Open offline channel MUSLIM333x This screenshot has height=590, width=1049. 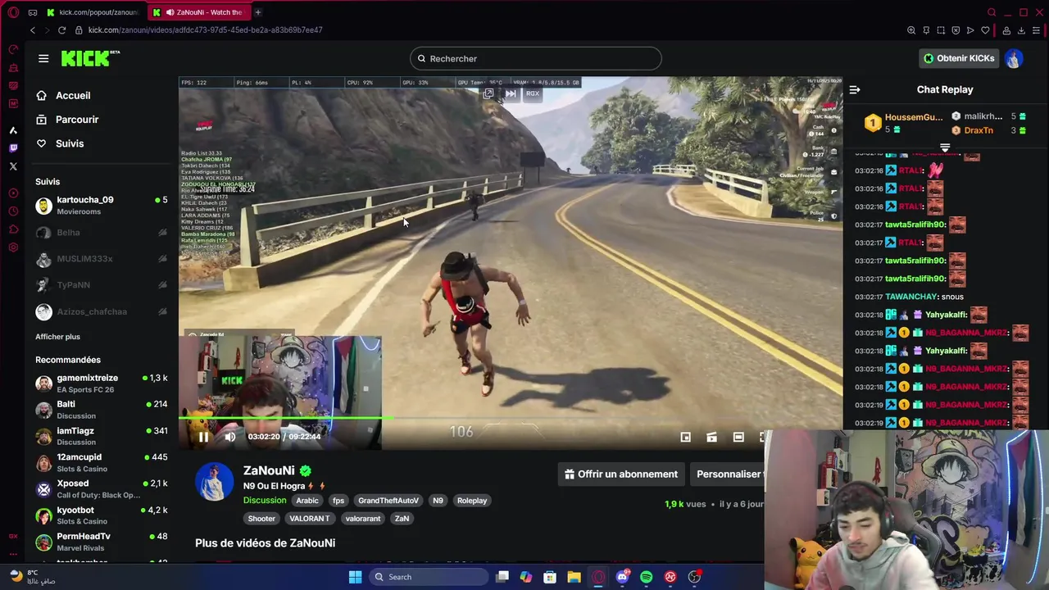tap(102, 259)
